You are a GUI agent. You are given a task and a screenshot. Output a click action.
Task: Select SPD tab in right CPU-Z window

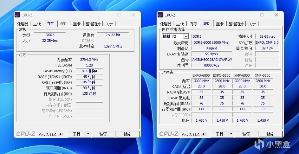click(x=206, y=23)
